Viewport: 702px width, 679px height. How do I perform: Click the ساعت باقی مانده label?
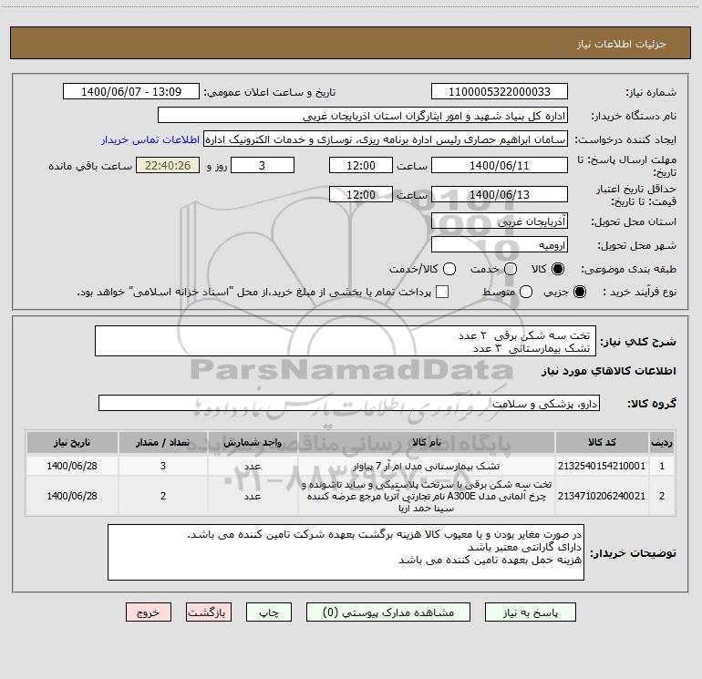(x=90, y=166)
